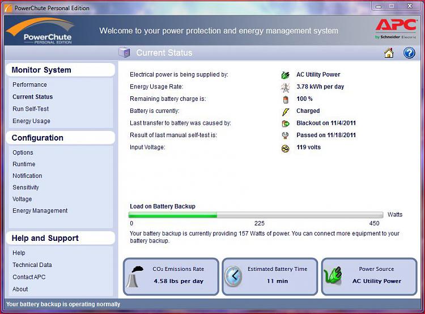Open the Help link under Help and Support
This screenshot has height=314, width=425.
(19, 253)
